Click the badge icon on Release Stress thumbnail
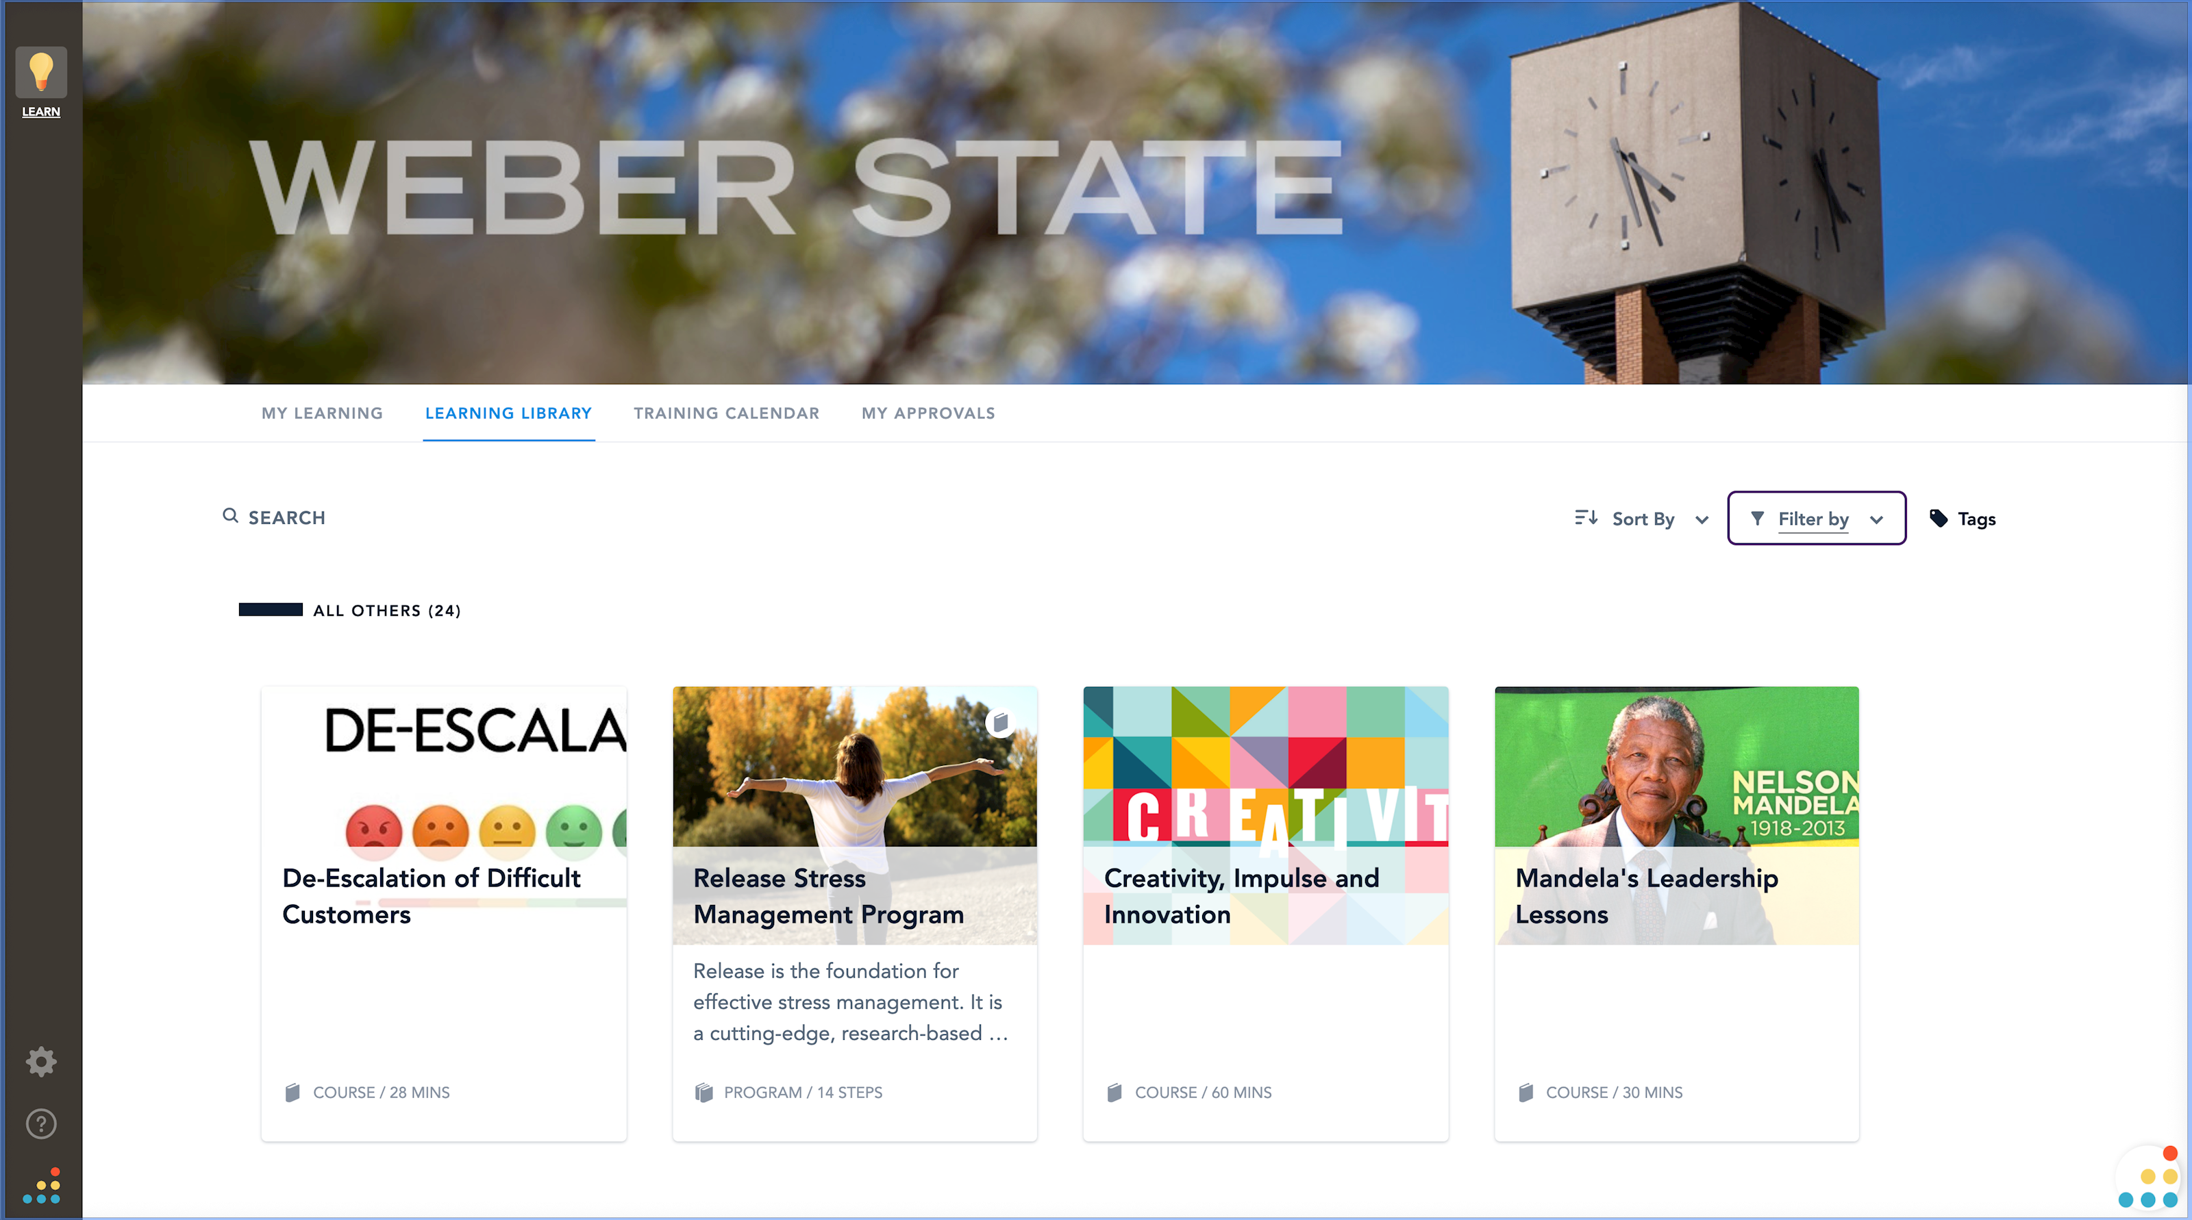2192x1220 pixels. [1001, 722]
